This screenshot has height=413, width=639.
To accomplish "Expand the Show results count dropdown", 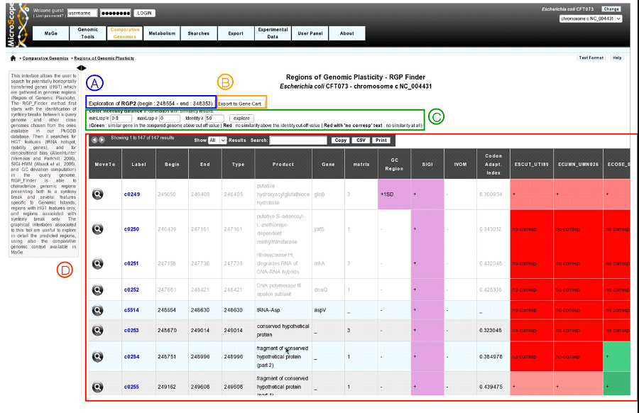I will pos(217,140).
